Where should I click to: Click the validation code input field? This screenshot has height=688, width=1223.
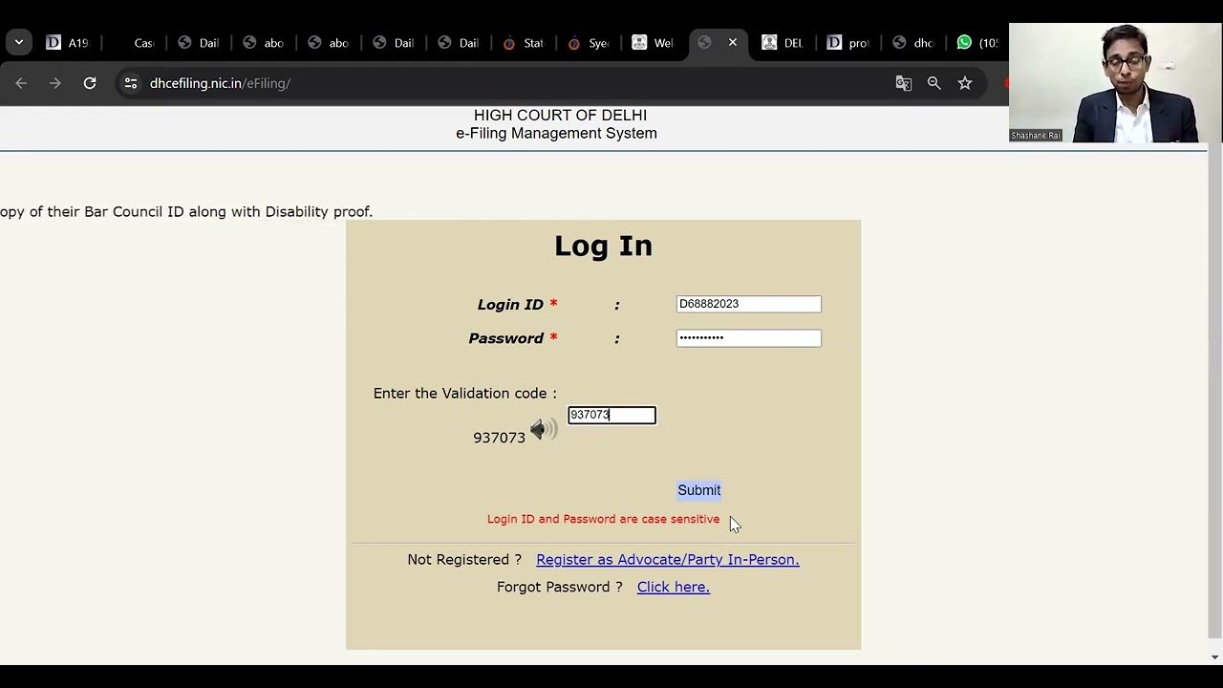tap(611, 415)
